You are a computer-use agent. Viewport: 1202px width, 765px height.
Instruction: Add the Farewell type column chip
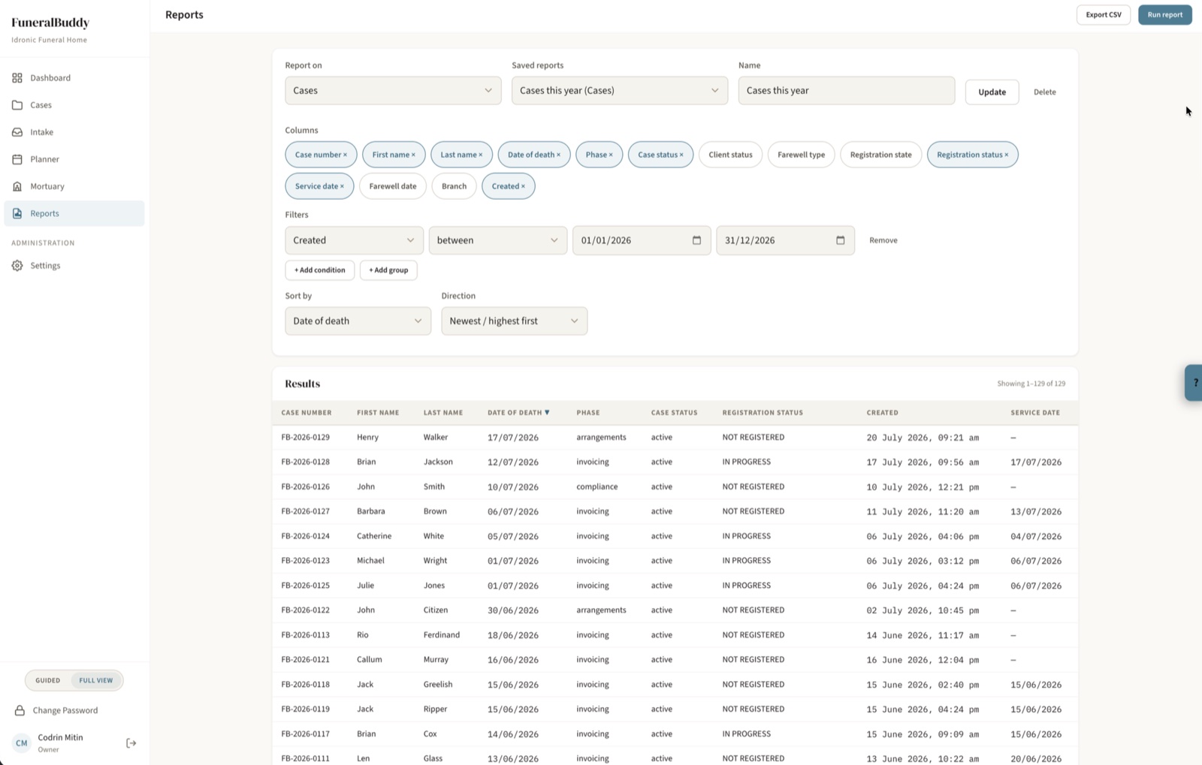pyautogui.click(x=801, y=155)
